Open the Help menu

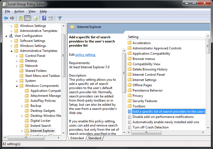[43, 11]
